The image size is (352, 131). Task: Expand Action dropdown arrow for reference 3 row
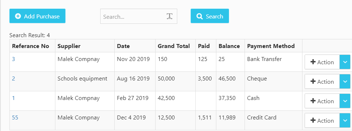coord(345,62)
